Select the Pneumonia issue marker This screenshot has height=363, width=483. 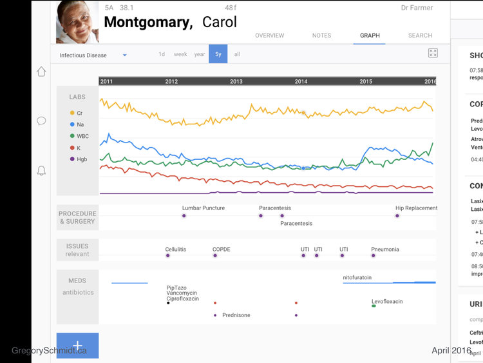pos(374,255)
